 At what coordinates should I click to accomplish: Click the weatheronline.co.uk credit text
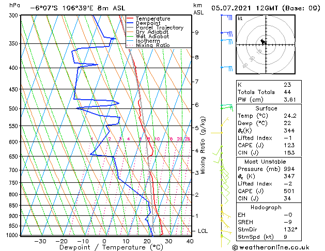coord(271,247)
